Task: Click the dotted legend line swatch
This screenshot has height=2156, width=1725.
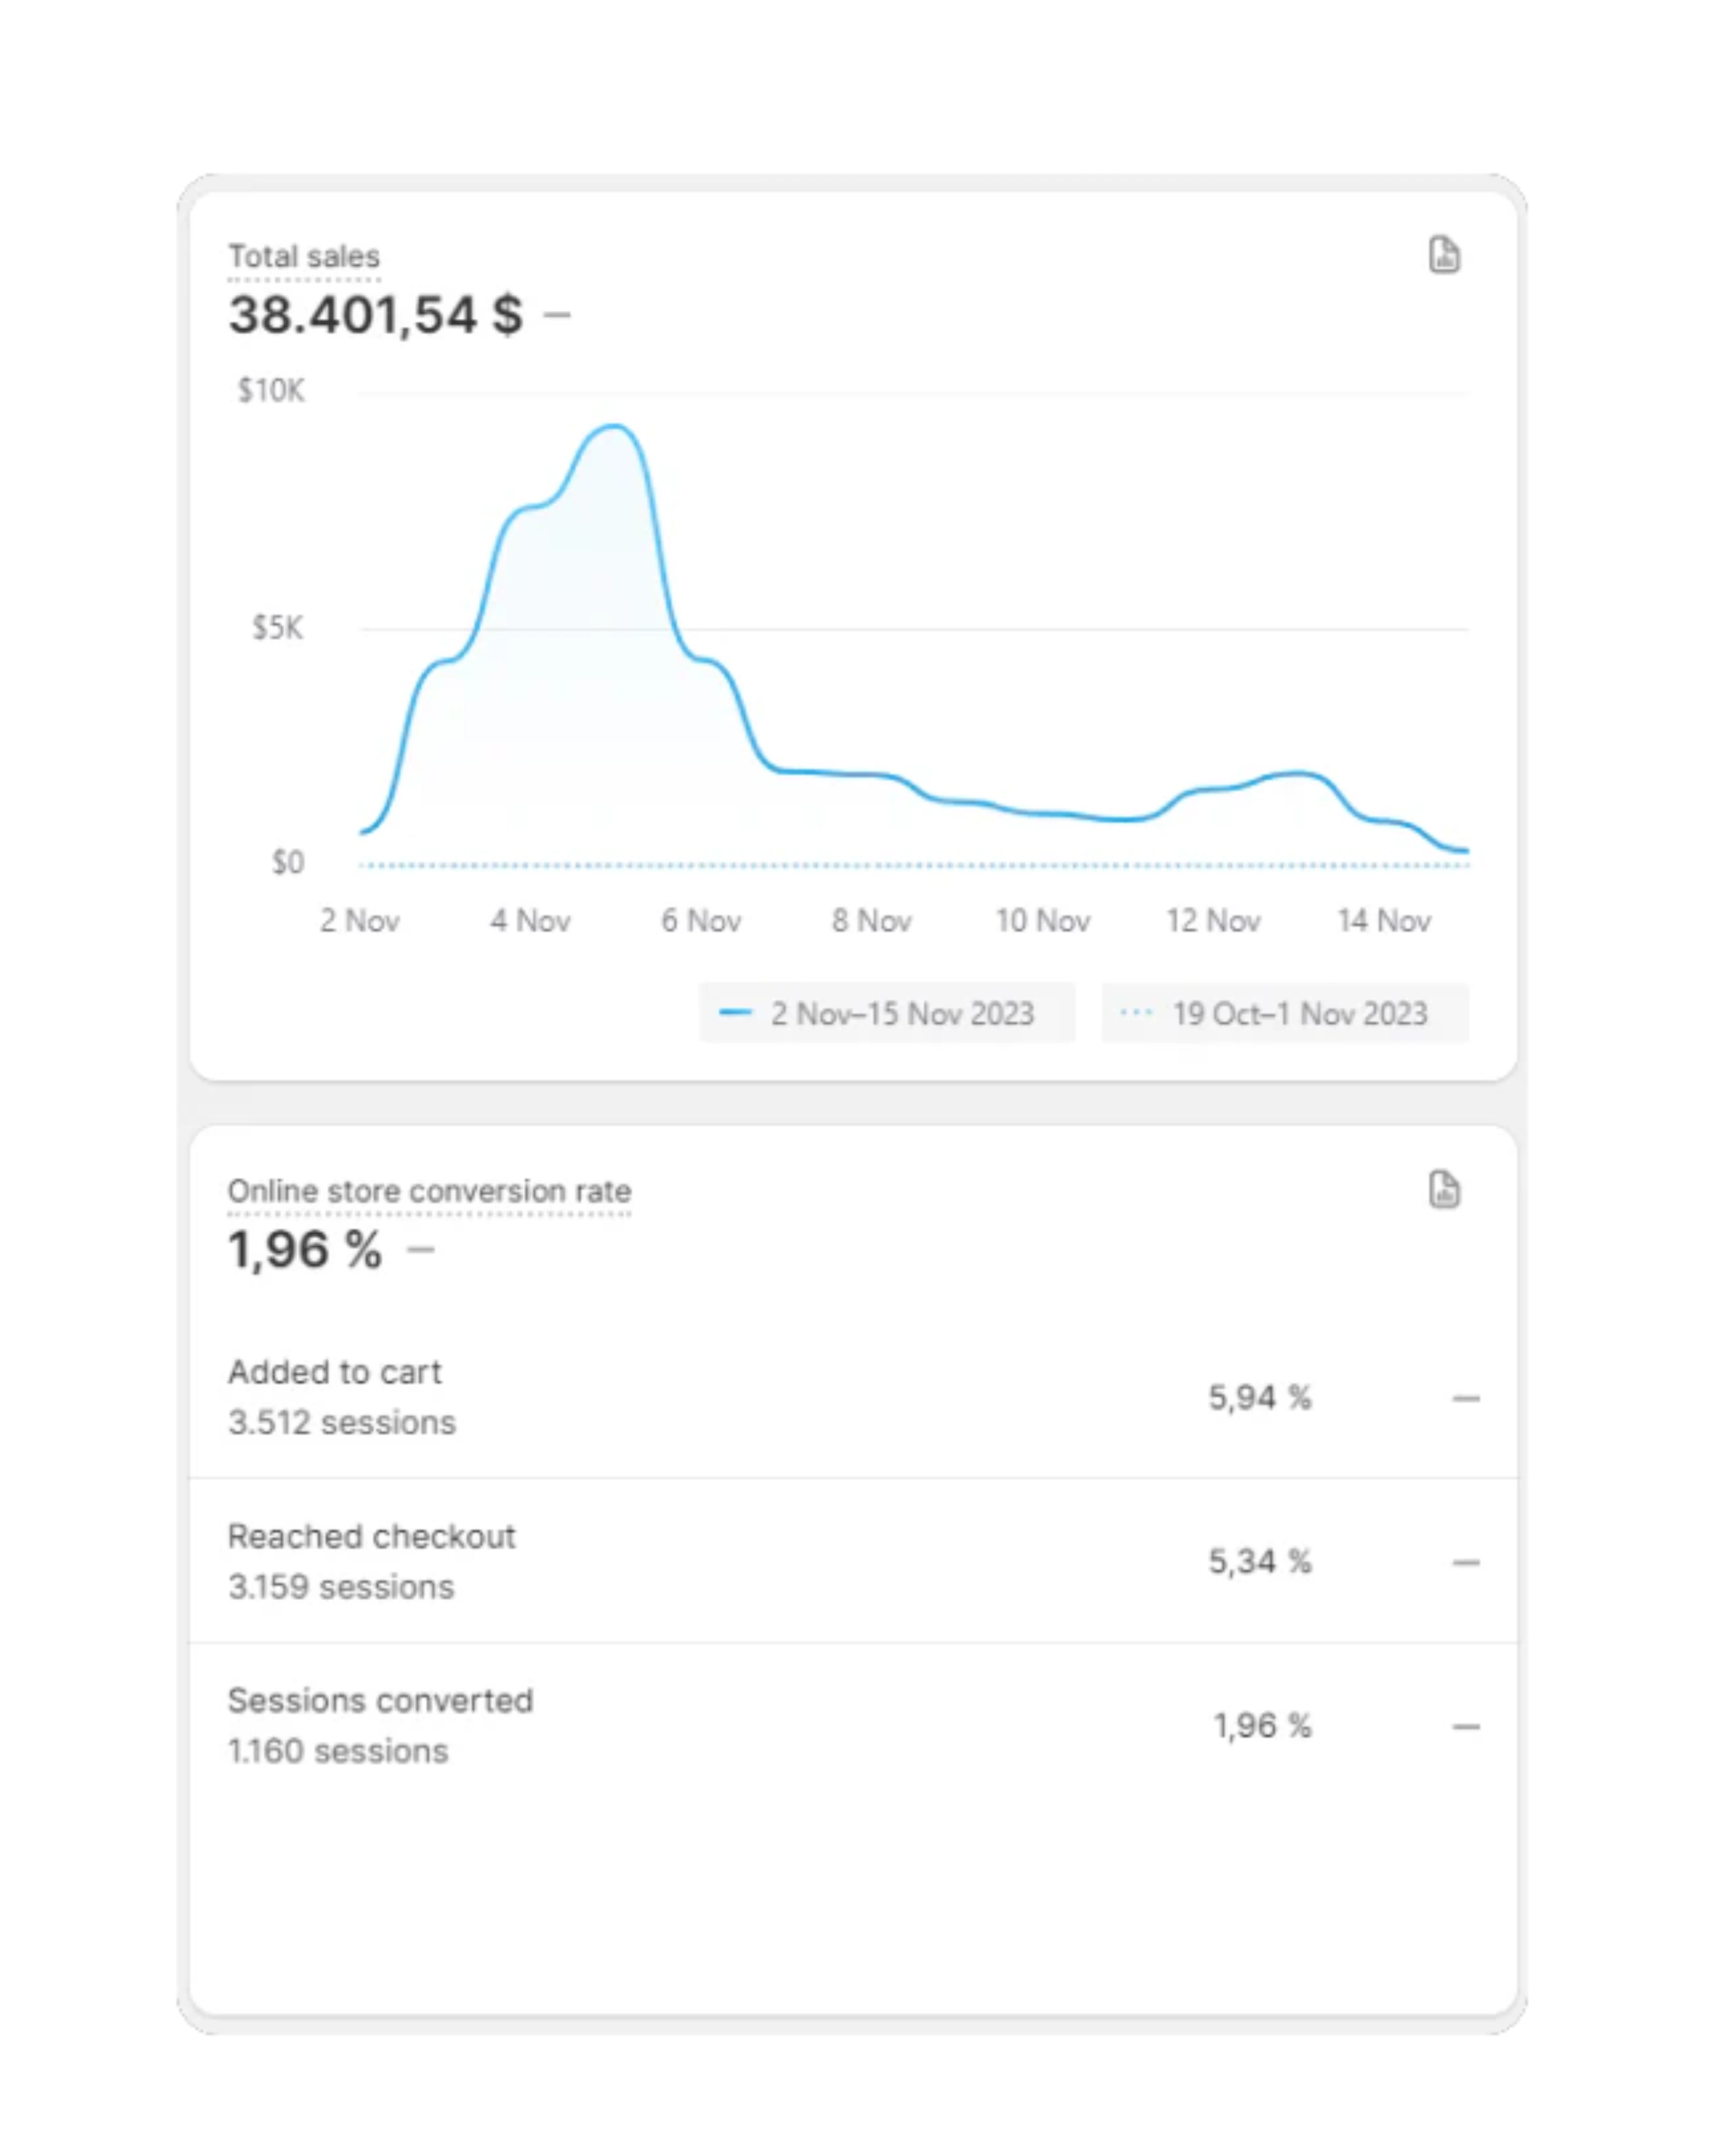Action: coord(1136,1013)
